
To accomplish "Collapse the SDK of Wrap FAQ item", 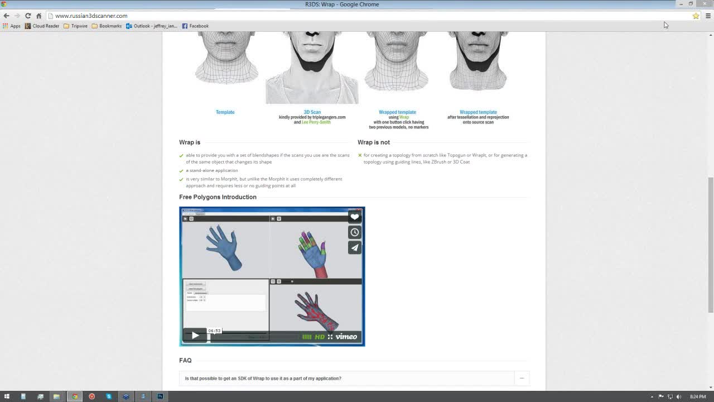I will coord(522,379).
